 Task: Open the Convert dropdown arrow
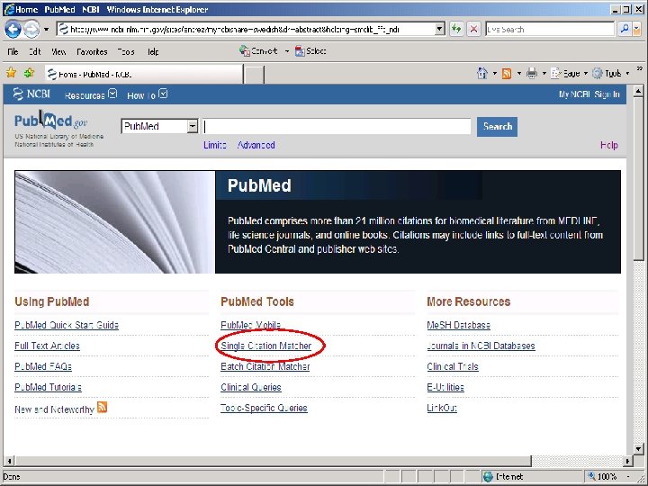[287, 51]
